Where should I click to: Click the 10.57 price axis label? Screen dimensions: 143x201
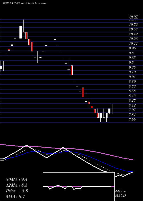point(133,29)
